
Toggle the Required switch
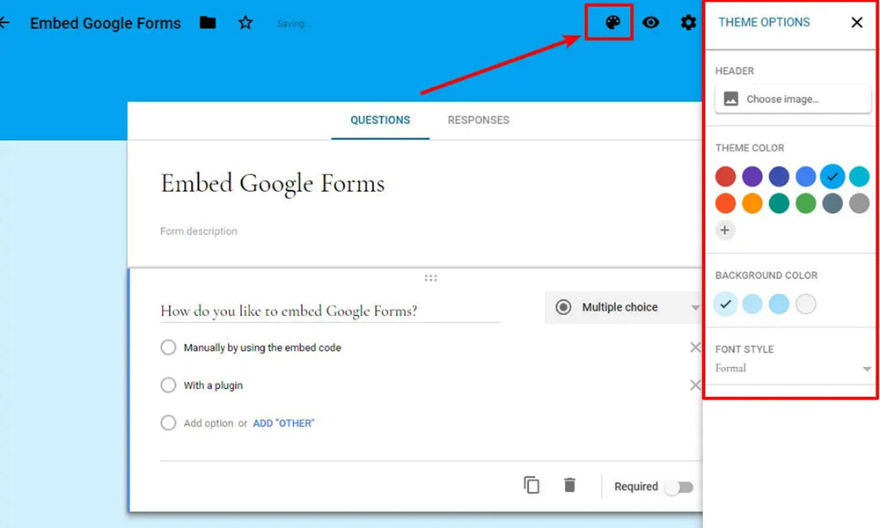tap(678, 487)
